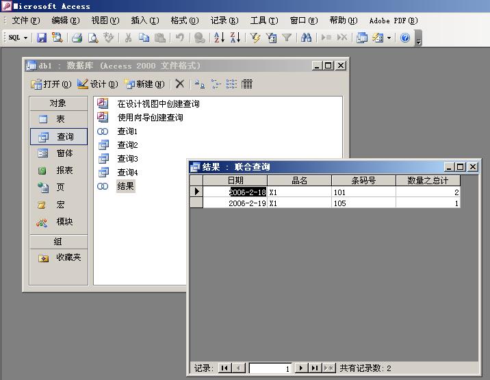Save using the floppy disk icon
The height and width of the screenshot is (380, 490).
[41, 38]
